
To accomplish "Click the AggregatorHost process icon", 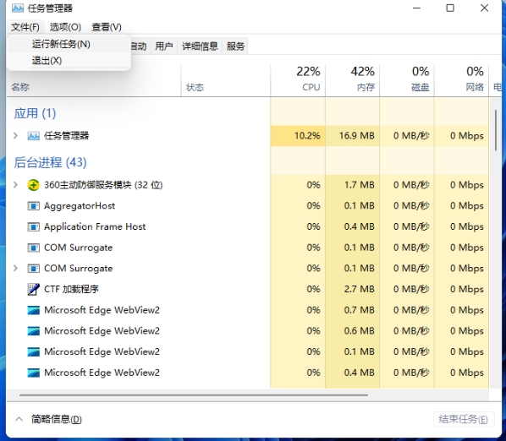I will (33, 206).
